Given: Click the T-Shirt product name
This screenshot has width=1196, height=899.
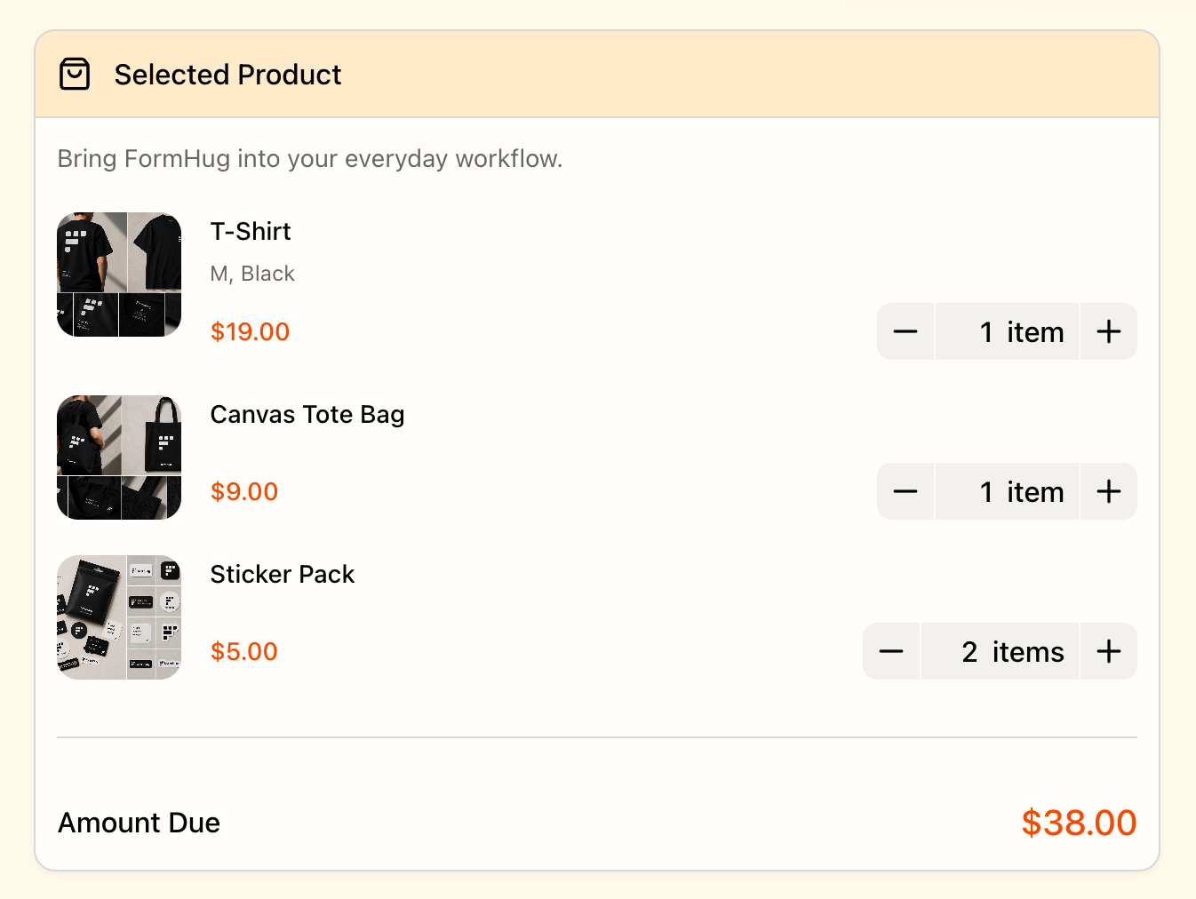Looking at the screenshot, I should [x=251, y=231].
